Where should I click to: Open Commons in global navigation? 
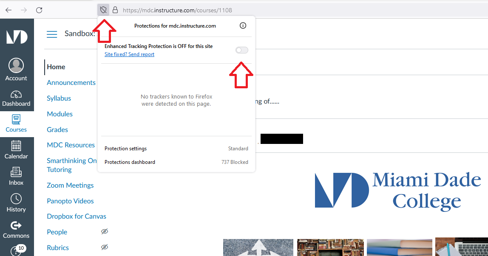(16, 229)
